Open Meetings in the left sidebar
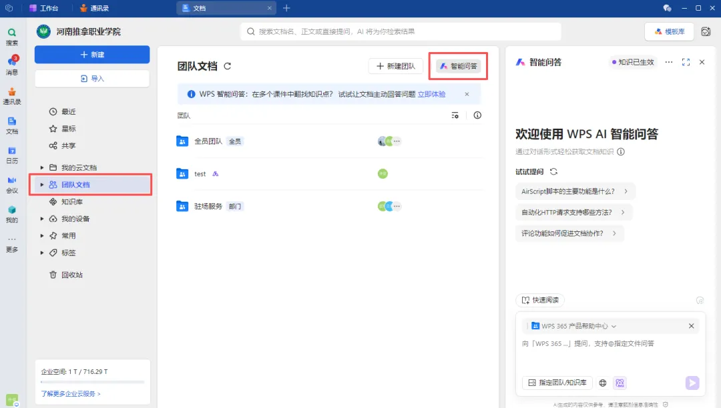Viewport: 721px width, 408px height. (12, 185)
